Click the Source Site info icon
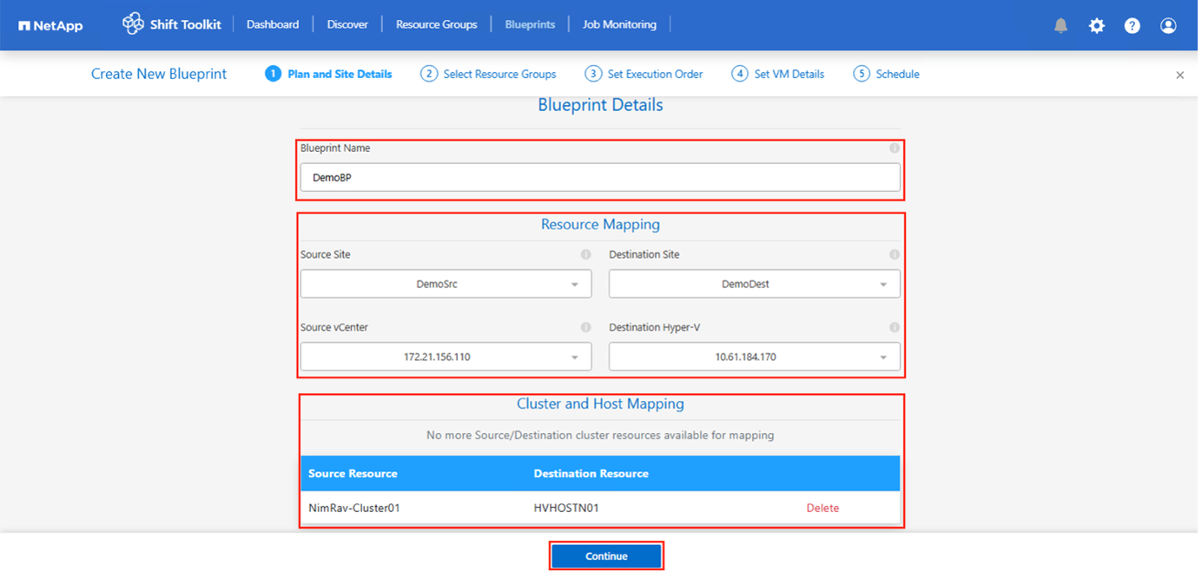1202x578 pixels. [585, 255]
